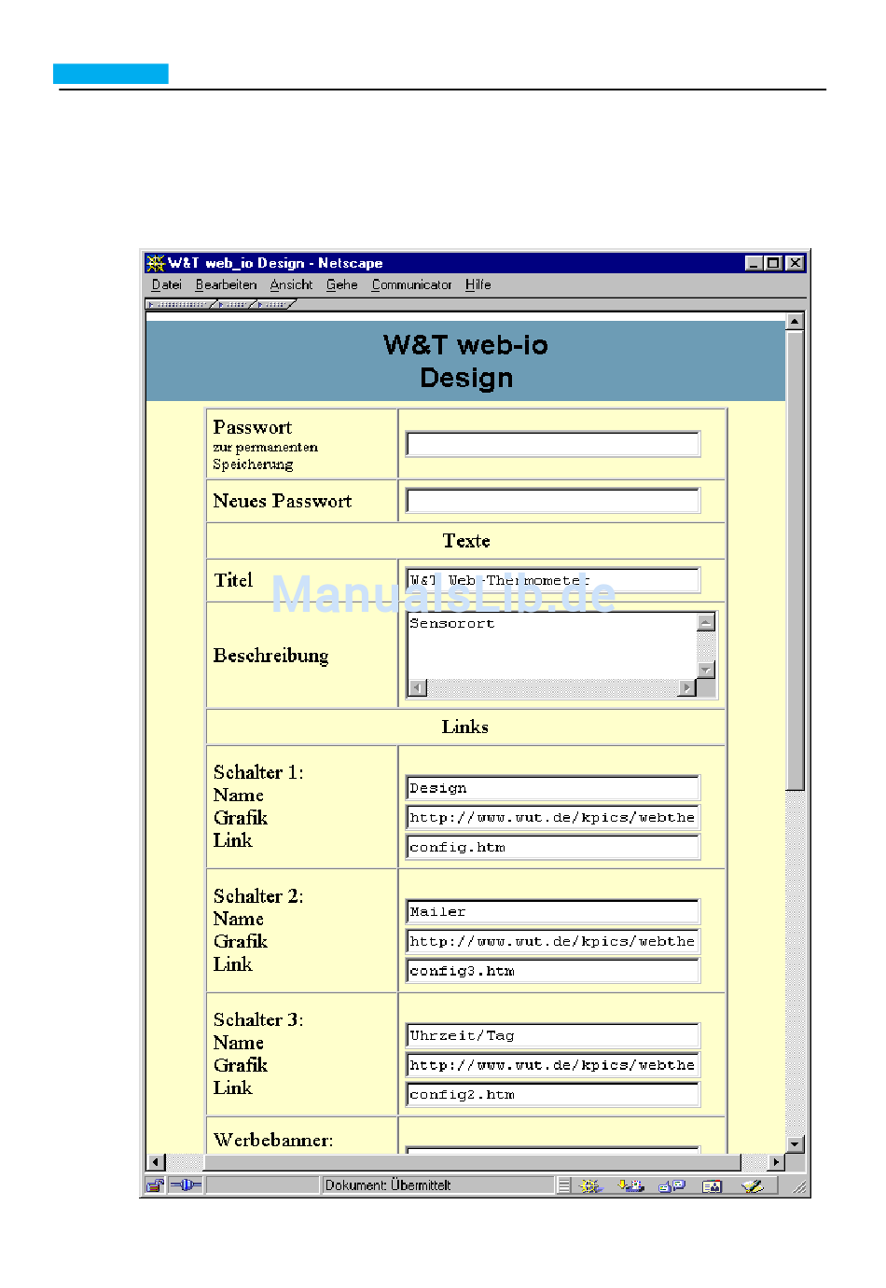Click the page vertical scrollbar thumb

point(795,561)
